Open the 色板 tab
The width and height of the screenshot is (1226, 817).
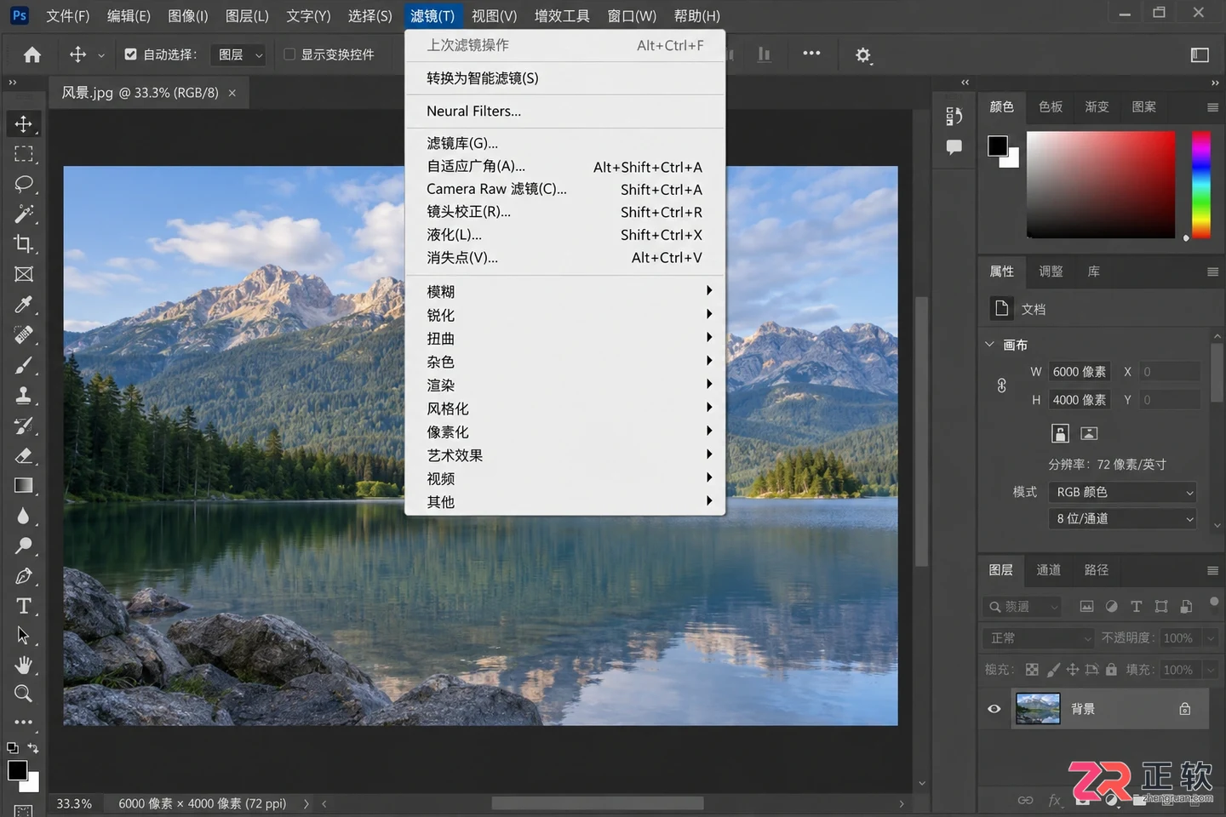1051,107
